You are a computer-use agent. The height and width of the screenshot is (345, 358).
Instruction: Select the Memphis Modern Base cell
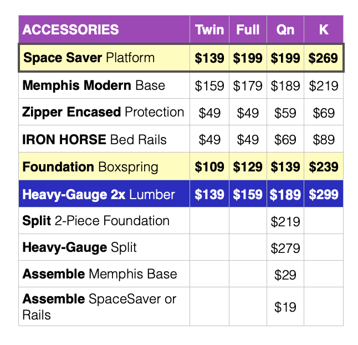coord(94,85)
